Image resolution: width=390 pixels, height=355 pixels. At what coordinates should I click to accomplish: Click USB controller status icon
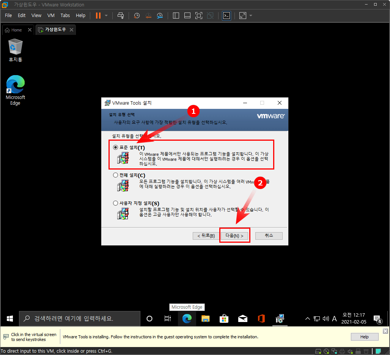click(x=358, y=351)
